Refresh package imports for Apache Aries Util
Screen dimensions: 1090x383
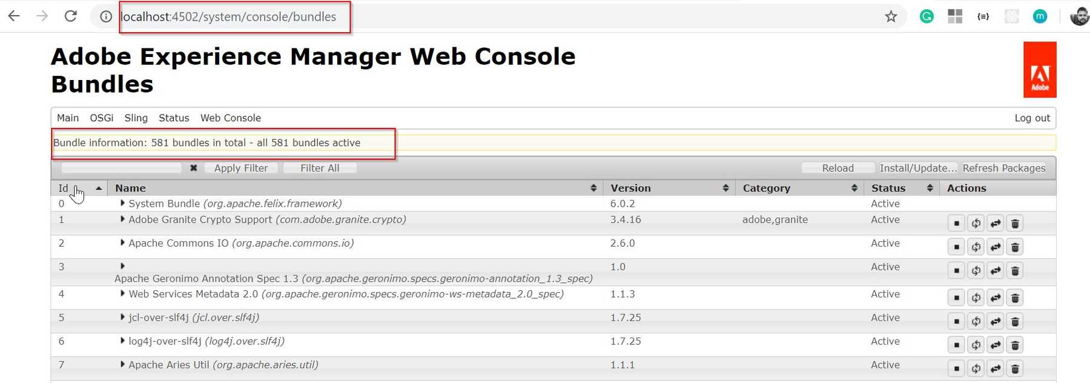point(976,368)
